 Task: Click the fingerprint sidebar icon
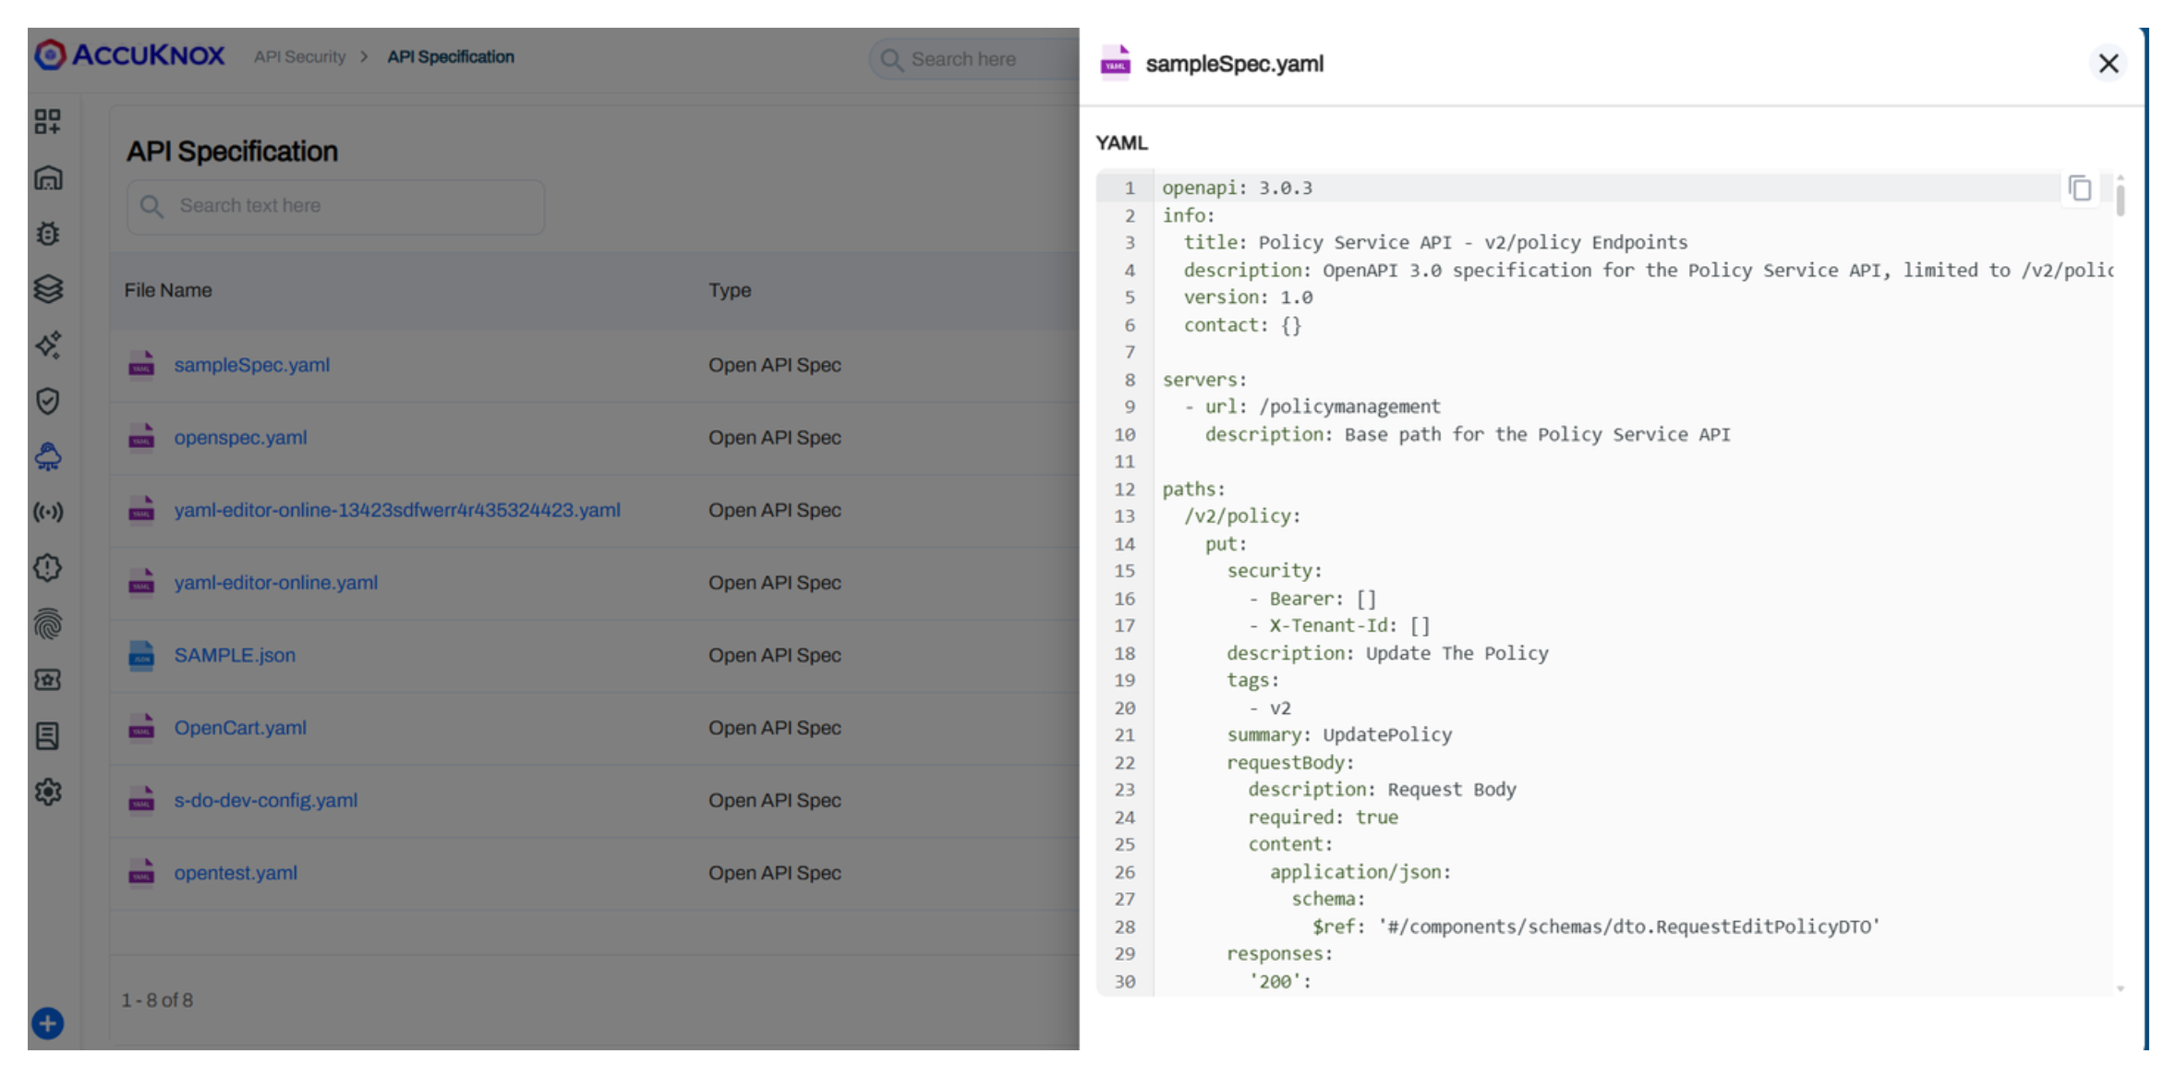48,624
